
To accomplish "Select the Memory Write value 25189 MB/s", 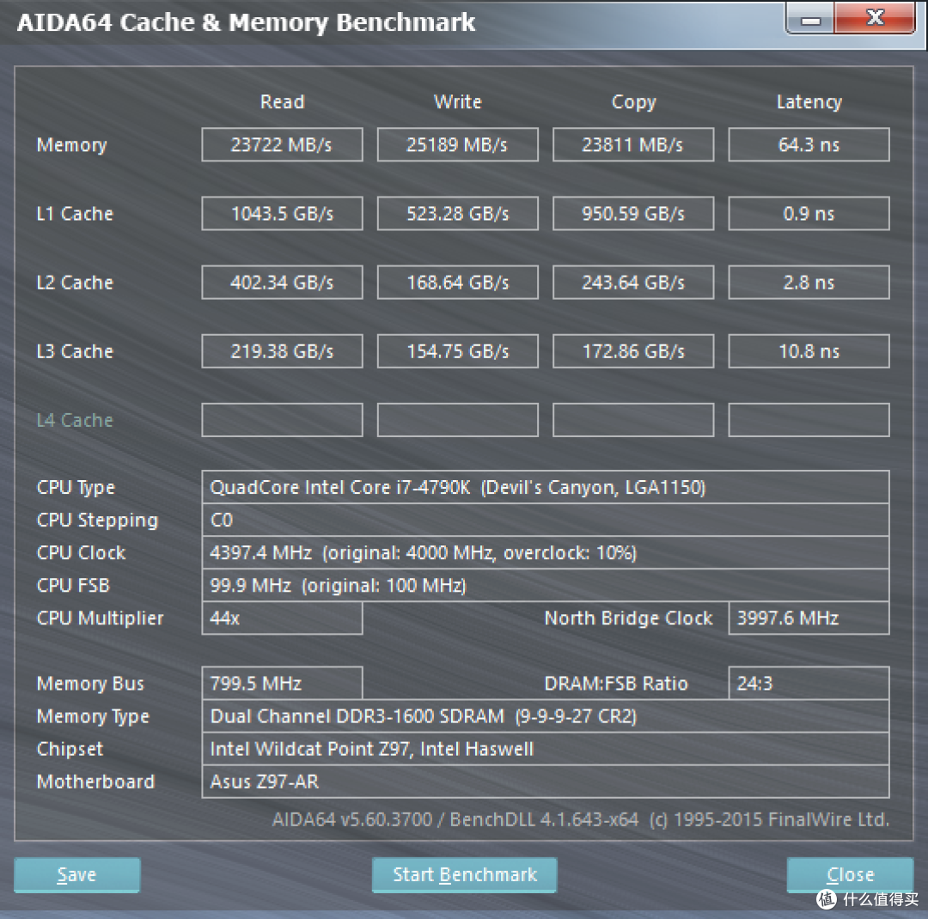I will 457,144.
